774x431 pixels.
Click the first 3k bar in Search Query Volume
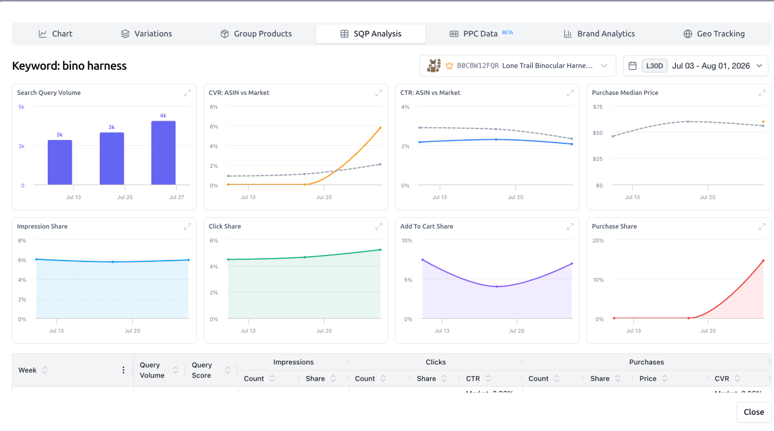pos(60,163)
